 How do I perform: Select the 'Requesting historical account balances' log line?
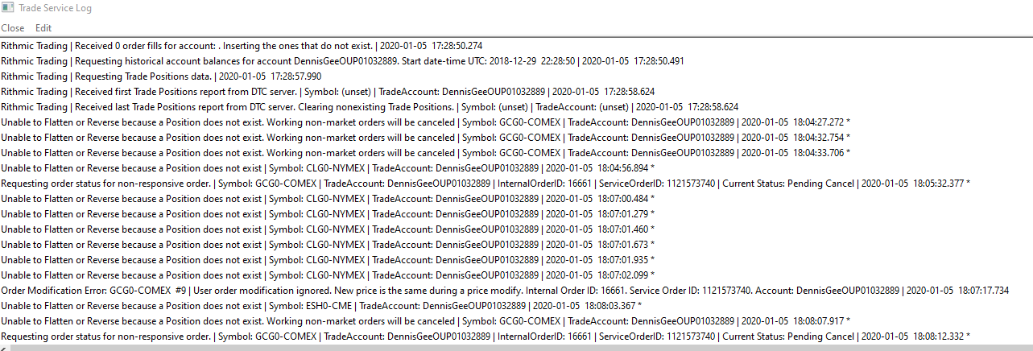(322, 61)
